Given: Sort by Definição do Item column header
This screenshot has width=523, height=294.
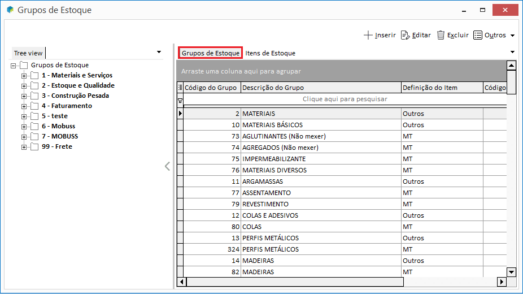Looking at the screenshot, I should (x=442, y=88).
